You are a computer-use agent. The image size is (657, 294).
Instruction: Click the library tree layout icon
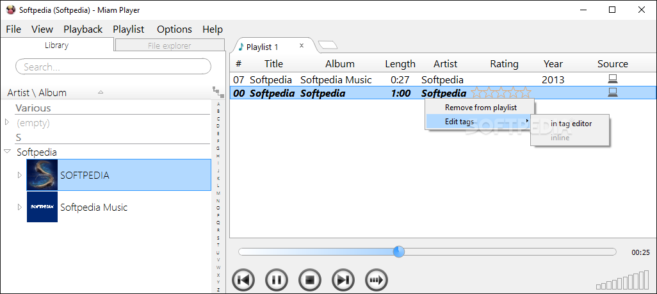click(x=218, y=92)
